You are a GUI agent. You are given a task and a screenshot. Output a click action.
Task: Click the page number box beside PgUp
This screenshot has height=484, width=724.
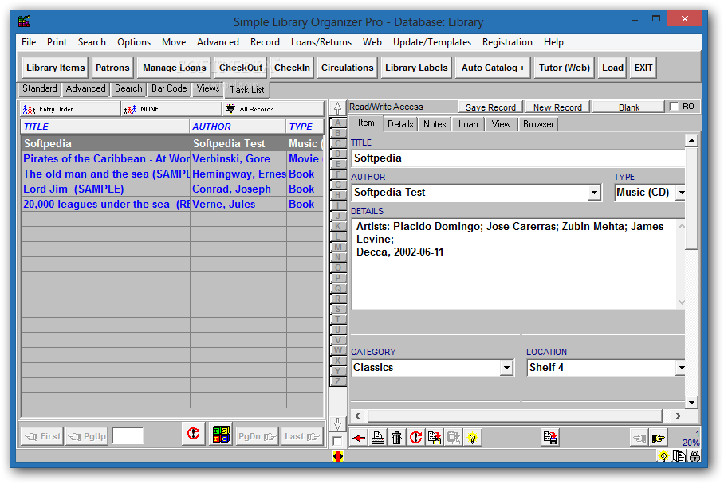(128, 435)
